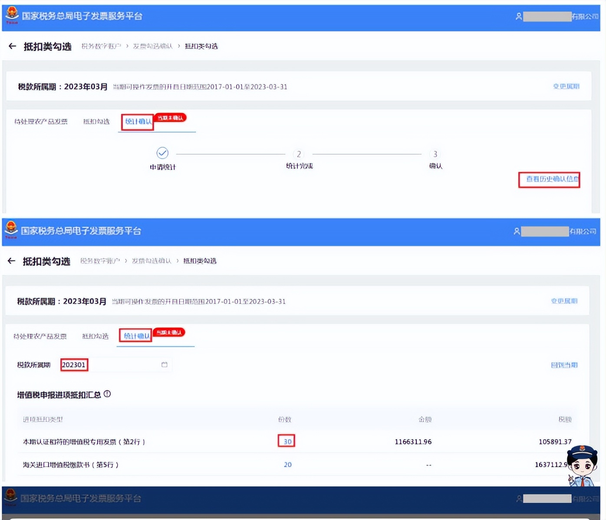Click the user profile icon in top header
Image resolution: width=606 pixels, height=520 pixels.
tap(518, 16)
